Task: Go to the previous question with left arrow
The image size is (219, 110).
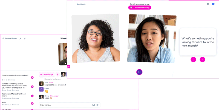Action: (x=193, y=59)
